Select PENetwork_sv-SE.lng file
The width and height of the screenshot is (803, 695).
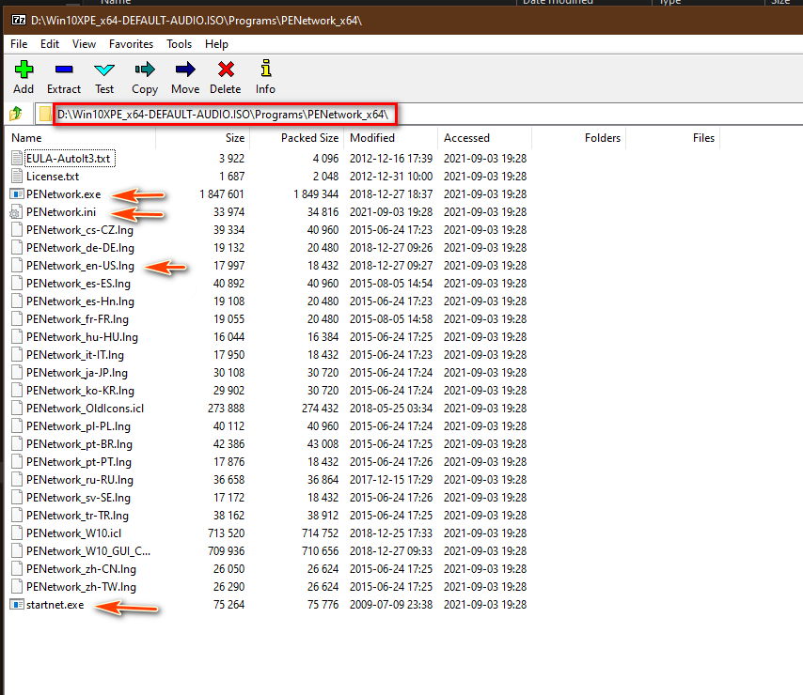pyautogui.click(x=78, y=498)
